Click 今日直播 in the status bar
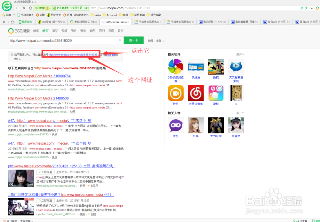 [x=300, y=221]
